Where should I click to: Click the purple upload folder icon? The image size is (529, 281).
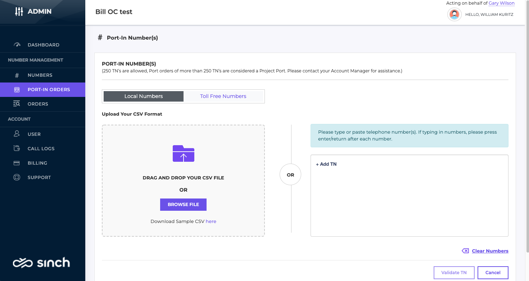(x=183, y=153)
